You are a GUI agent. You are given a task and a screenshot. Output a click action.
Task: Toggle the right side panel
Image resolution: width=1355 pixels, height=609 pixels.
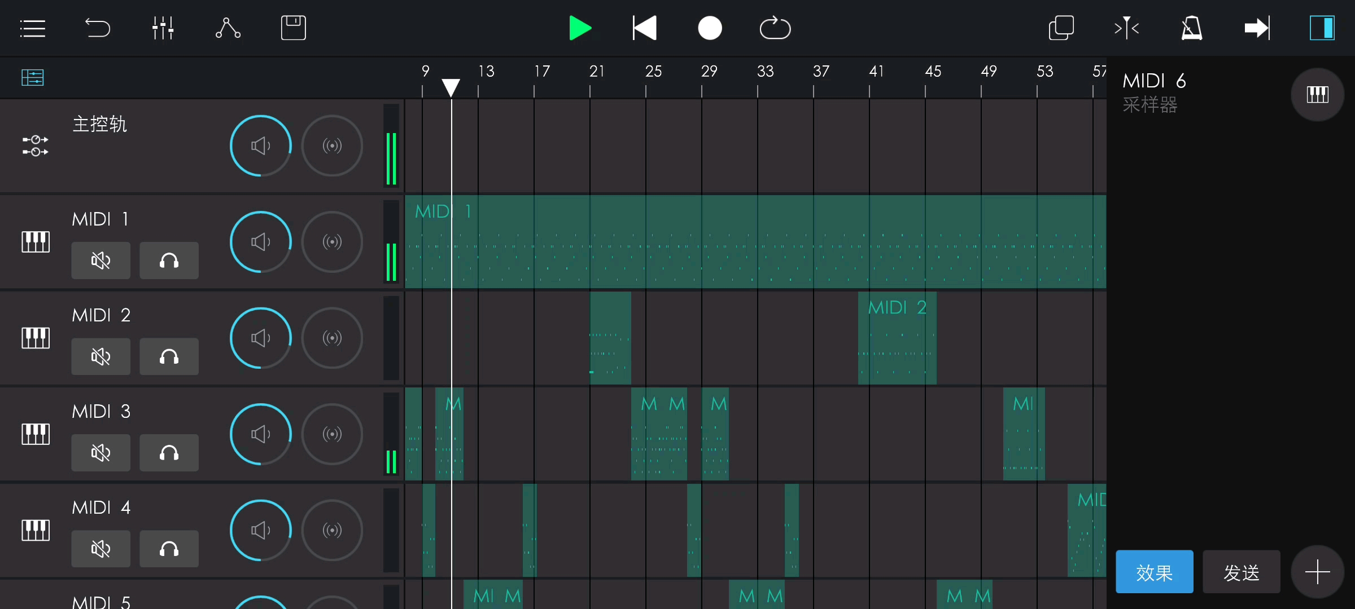click(1322, 28)
